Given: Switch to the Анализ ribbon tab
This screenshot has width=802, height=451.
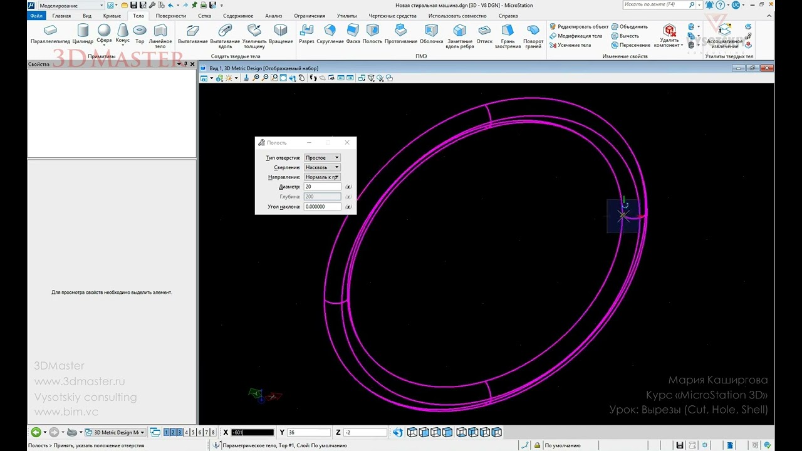Looking at the screenshot, I should 274,16.
